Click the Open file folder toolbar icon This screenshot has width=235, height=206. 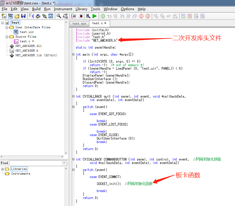pyautogui.click(x=17, y=16)
